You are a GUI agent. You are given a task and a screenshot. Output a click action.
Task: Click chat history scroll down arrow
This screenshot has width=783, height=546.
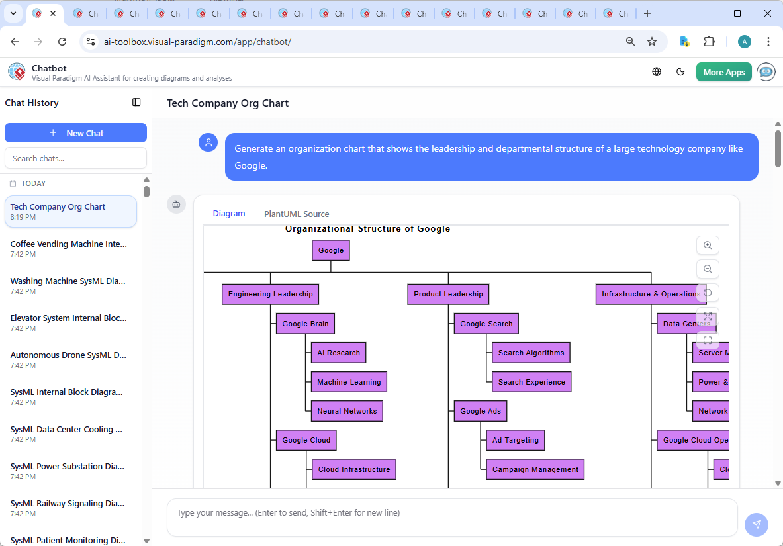pos(146,541)
